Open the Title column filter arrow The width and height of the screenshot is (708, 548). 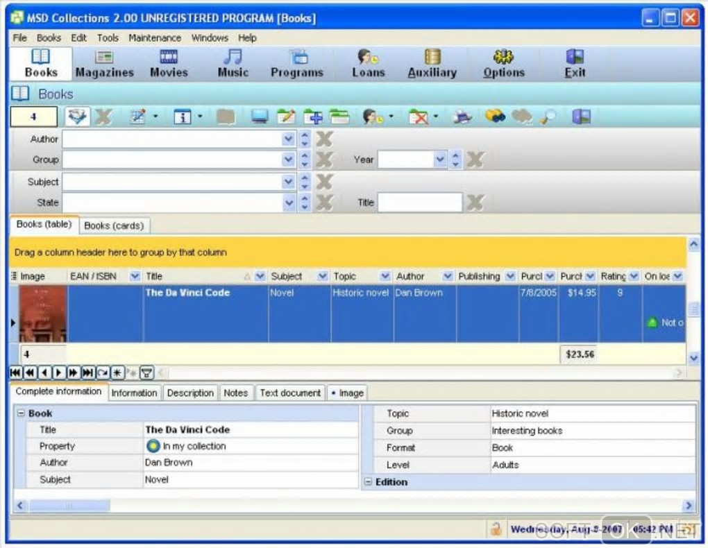(x=260, y=276)
